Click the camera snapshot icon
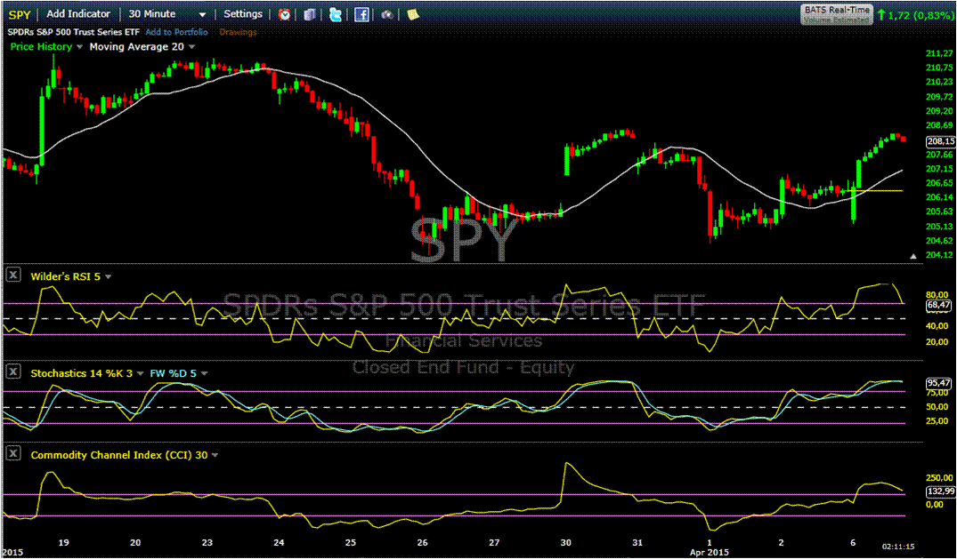 [387, 14]
